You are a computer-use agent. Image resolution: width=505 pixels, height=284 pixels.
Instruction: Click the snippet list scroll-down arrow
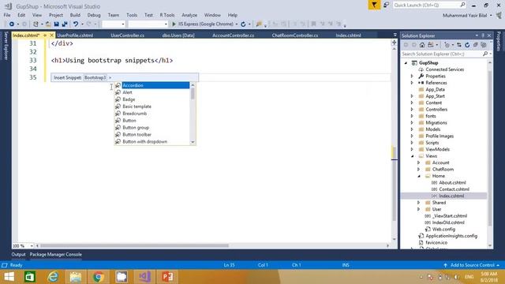(x=193, y=142)
